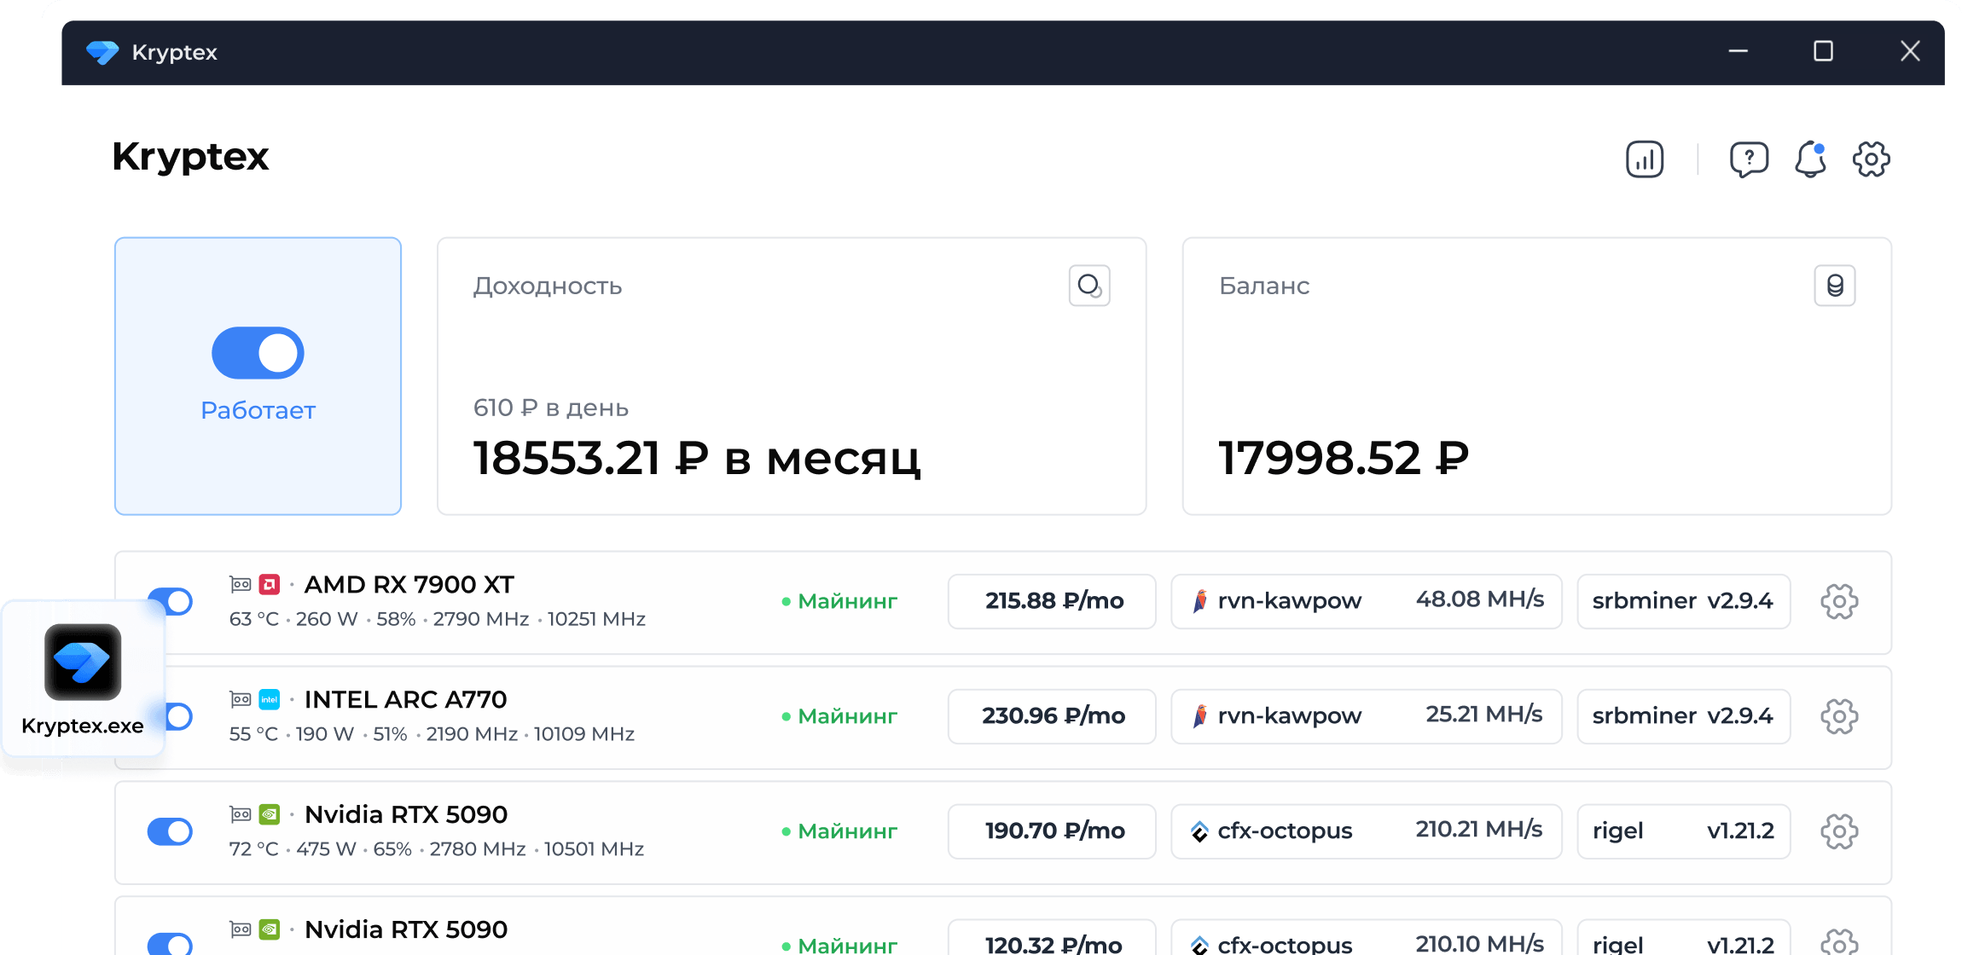Toggle mining off for AMD RX 7900 XT
The height and width of the screenshot is (955, 1962).
[170, 601]
